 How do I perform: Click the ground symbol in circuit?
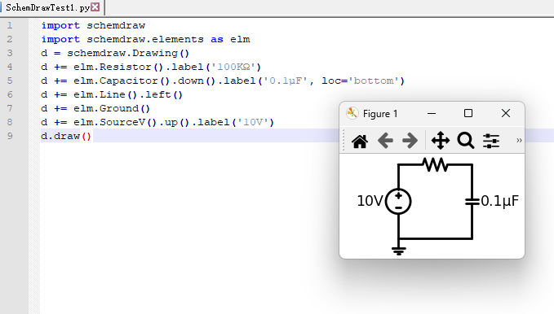pyautogui.click(x=398, y=251)
